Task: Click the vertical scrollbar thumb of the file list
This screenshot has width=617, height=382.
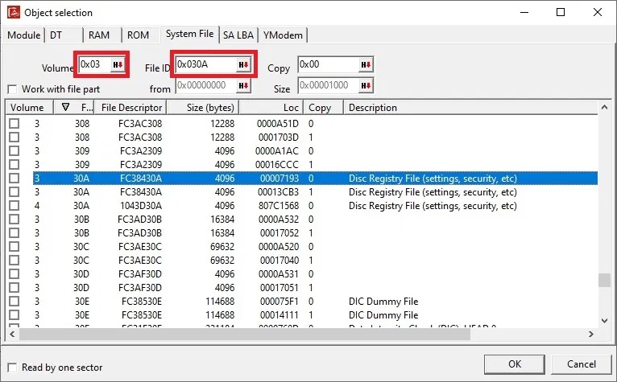Action: pyautogui.click(x=604, y=280)
